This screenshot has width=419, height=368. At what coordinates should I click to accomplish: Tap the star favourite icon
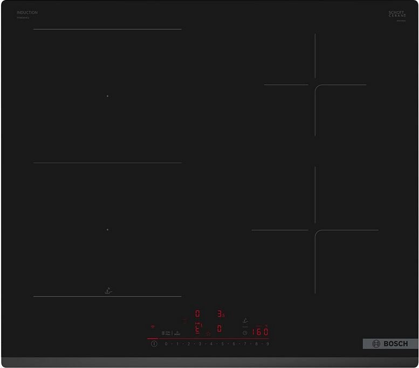point(209,333)
